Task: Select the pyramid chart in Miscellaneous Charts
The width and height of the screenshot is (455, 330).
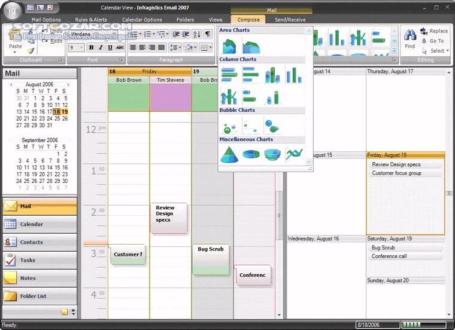Action: (229, 155)
